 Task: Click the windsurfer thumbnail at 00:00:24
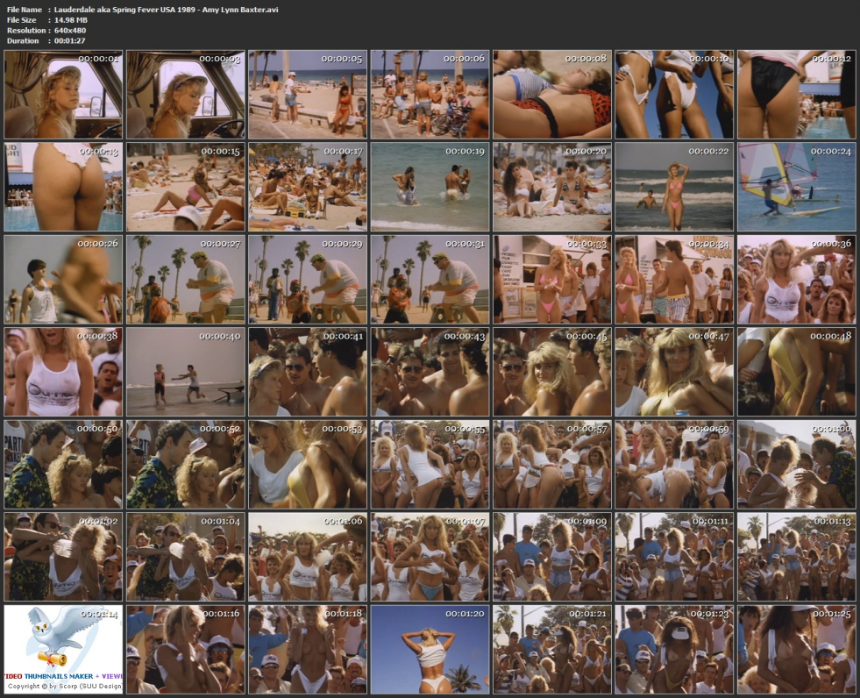coord(796,187)
